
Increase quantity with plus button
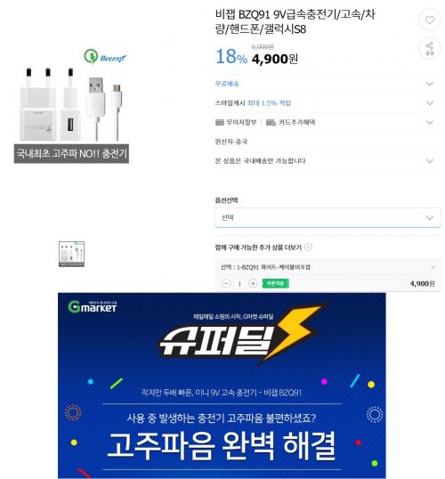[x=253, y=283]
